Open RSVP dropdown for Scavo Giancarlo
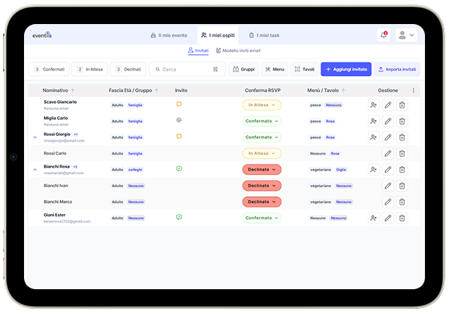 click(x=262, y=105)
